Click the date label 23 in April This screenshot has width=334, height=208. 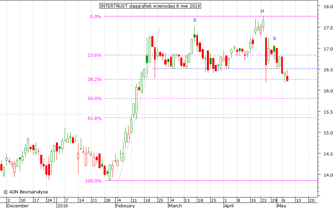pyautogui.click(x=264, y=200)
